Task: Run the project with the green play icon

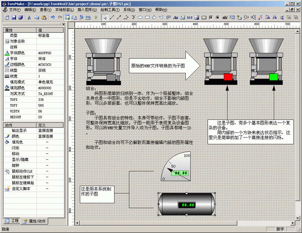Action: [96, 18]
